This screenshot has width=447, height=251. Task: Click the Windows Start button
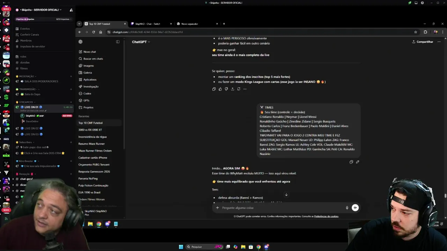[x=181, y=247]
